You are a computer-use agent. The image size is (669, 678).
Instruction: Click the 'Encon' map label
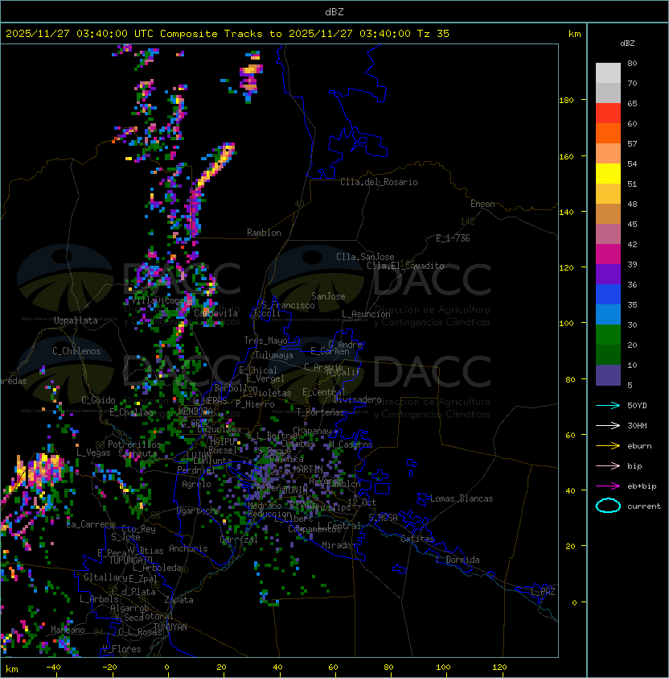tap(482, 204)
